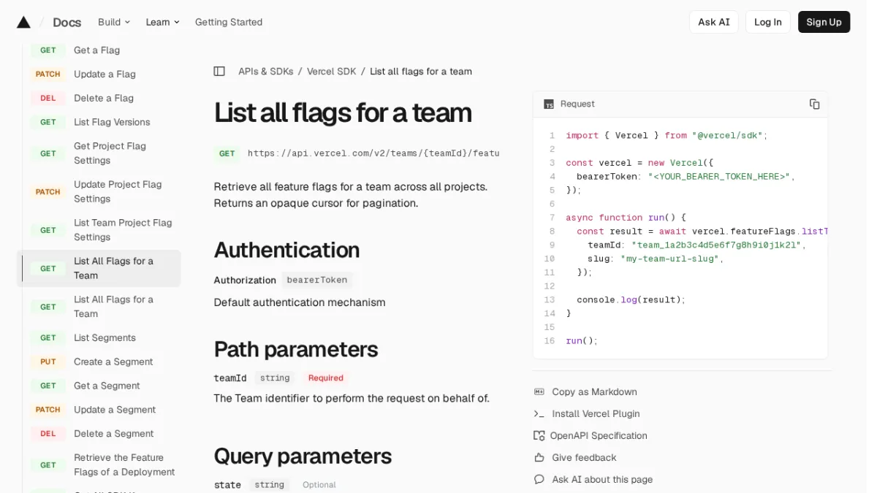Image resolution: width=877 pixels, height=493 pixels.
Task: Go to Getting Started
Action: (x=229, y=22)
